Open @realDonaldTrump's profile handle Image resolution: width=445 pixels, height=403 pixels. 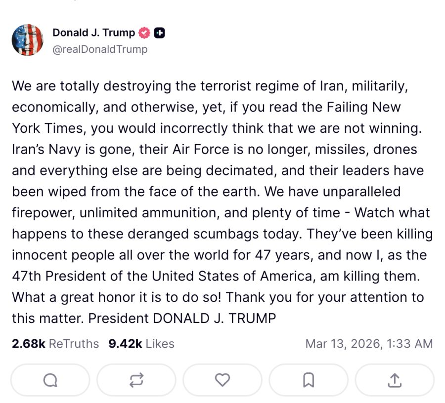point(99,48)
